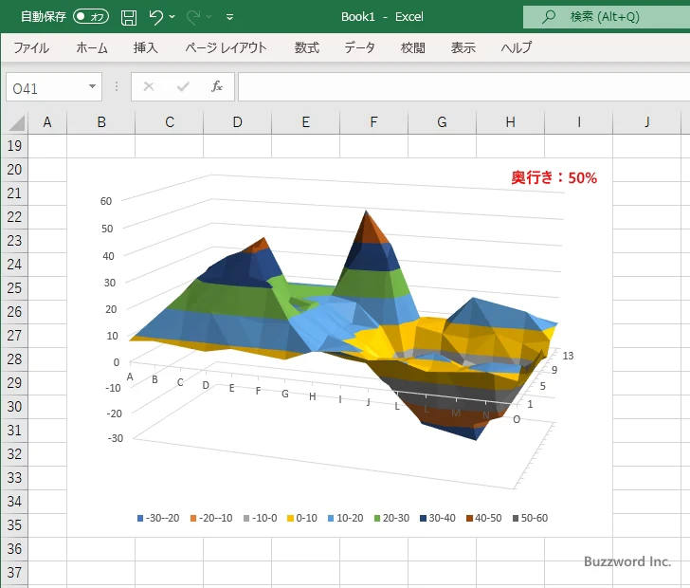The image size is (690, 588).
Task: Select column E header
Action: point(306,122)
